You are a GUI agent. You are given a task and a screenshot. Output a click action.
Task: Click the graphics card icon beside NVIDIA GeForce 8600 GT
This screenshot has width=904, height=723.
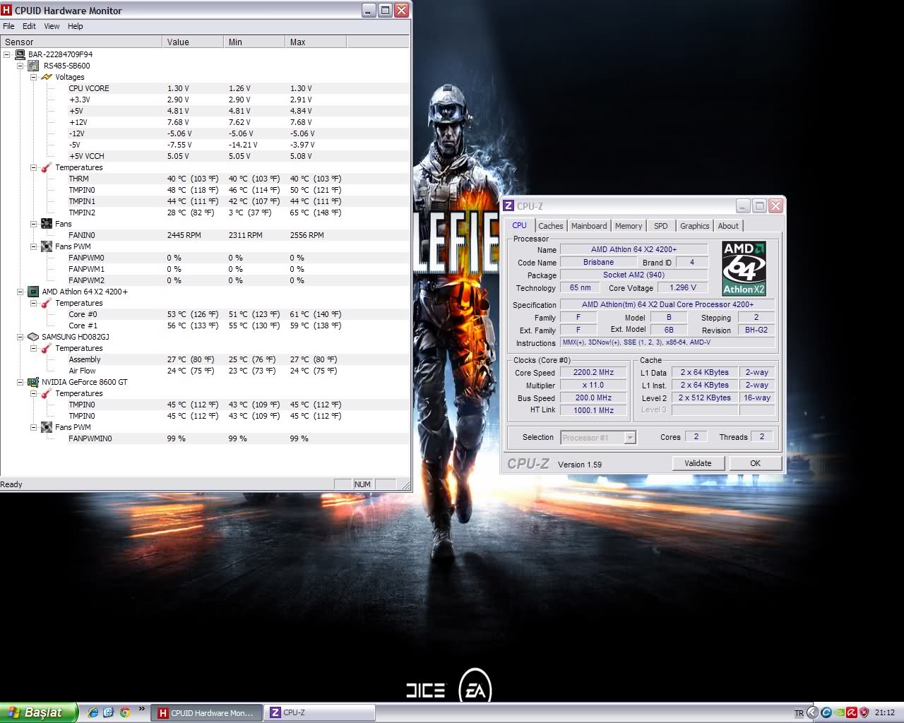click(x=33, y=382)
